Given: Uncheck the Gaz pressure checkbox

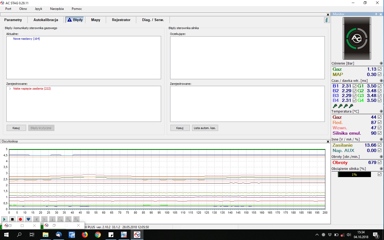Looking at the screenshot, I should click(x=379, y=69).
